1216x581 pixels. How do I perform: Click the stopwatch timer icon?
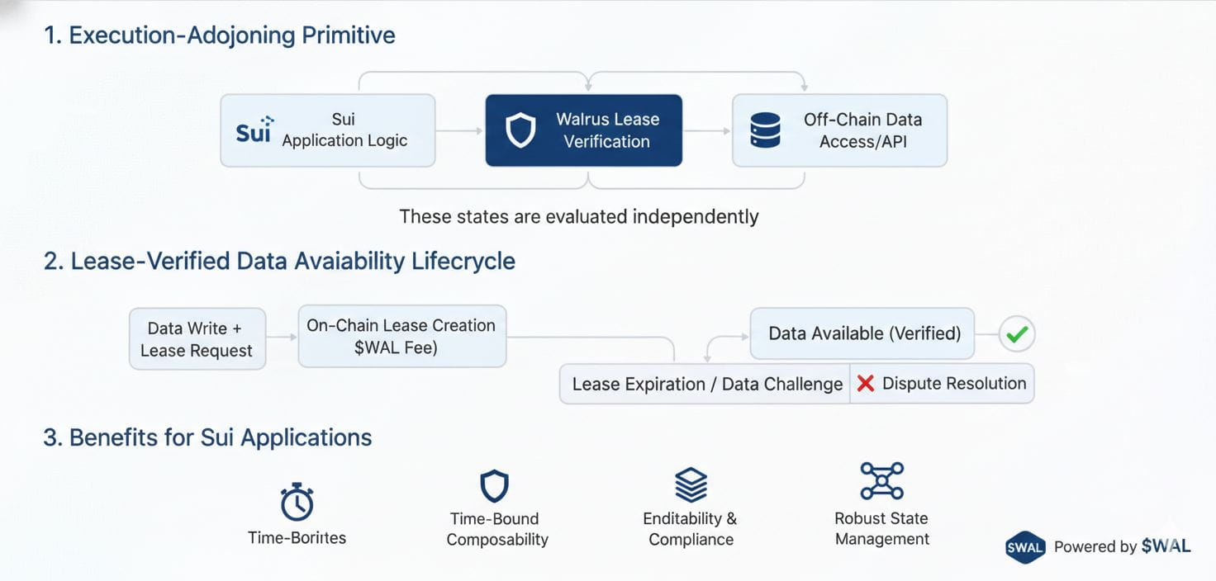(x=297, y=502)
